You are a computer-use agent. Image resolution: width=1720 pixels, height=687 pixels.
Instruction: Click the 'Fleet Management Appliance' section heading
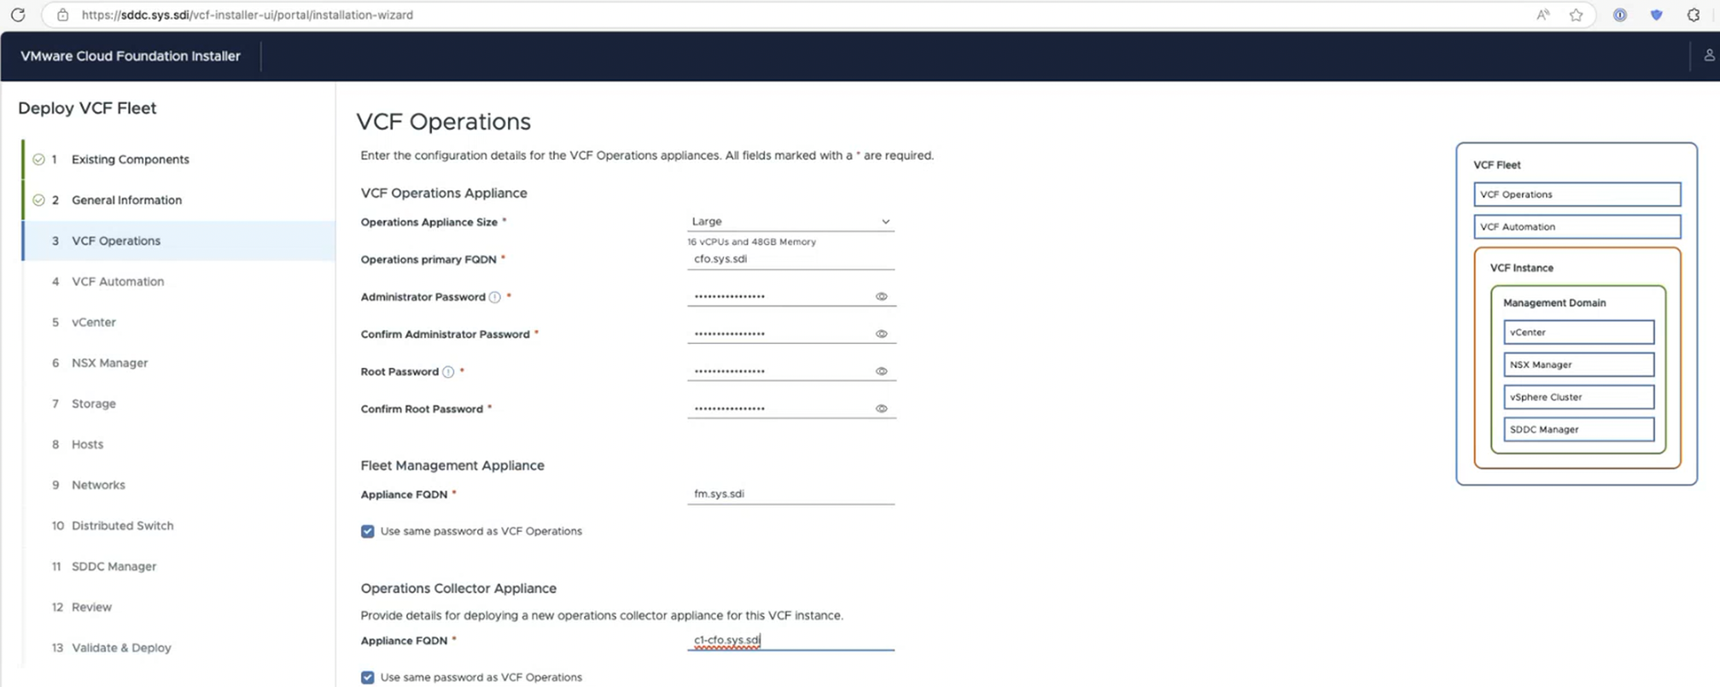tap(452, 466)
